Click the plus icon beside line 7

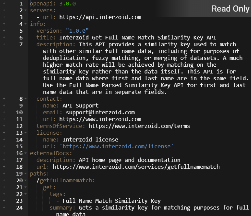[x=4, y=44]
